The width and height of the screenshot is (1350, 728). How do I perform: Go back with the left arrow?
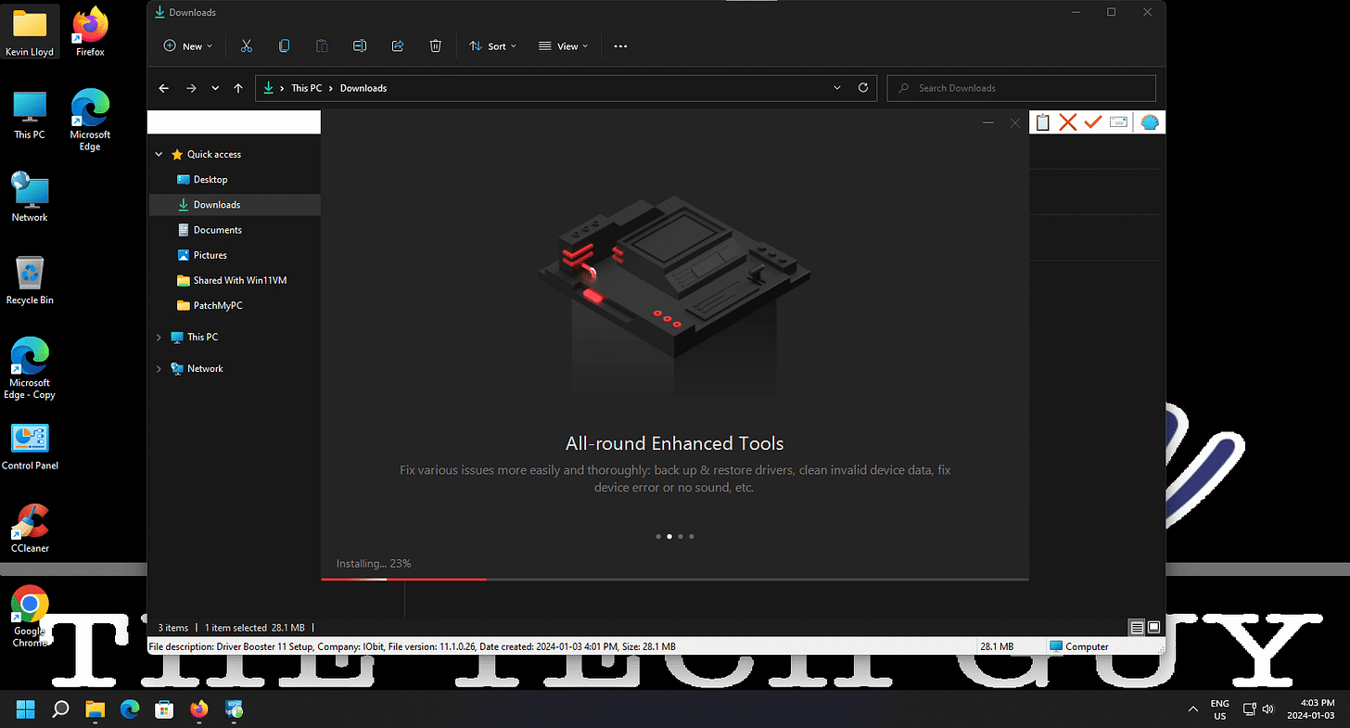click(x=164, y=88)
